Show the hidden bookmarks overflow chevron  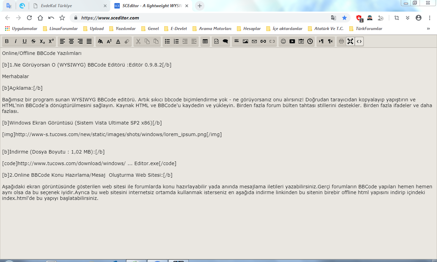click(x=428, y=29)
